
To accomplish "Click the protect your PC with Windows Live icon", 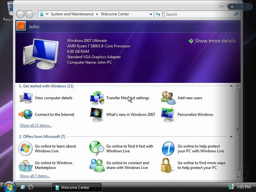I will 168,148.
